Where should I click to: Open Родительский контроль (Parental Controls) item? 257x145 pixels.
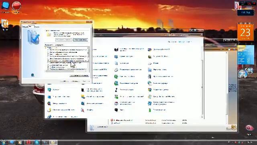(x=126, y=83)
